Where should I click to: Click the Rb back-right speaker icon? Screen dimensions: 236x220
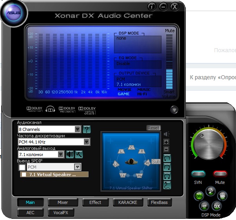pyautogui.click(x=139, y=176)
